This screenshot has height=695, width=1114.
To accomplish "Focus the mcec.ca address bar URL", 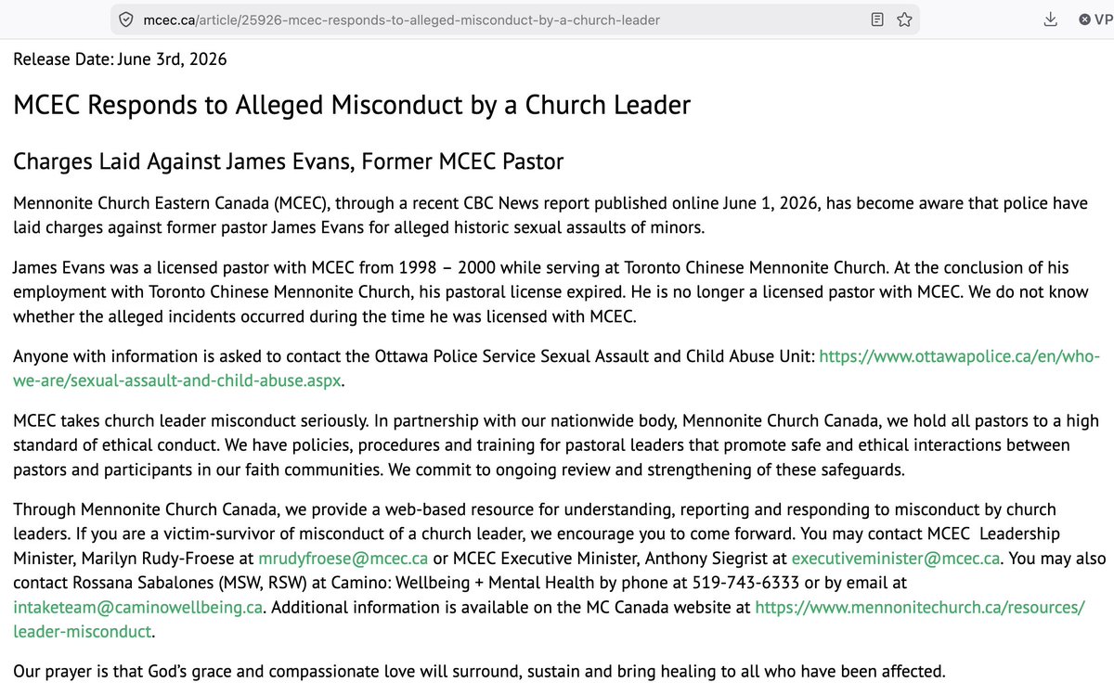I will click(x=403, y=19).
